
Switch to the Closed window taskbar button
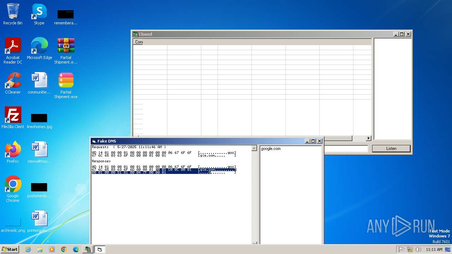[88, 249]
